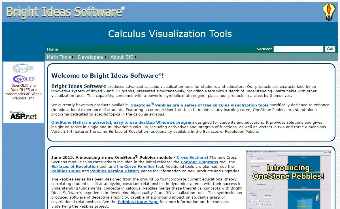Open the Pebbles Home link
Screen dimensions: 340x209
[x=66, y=171]
